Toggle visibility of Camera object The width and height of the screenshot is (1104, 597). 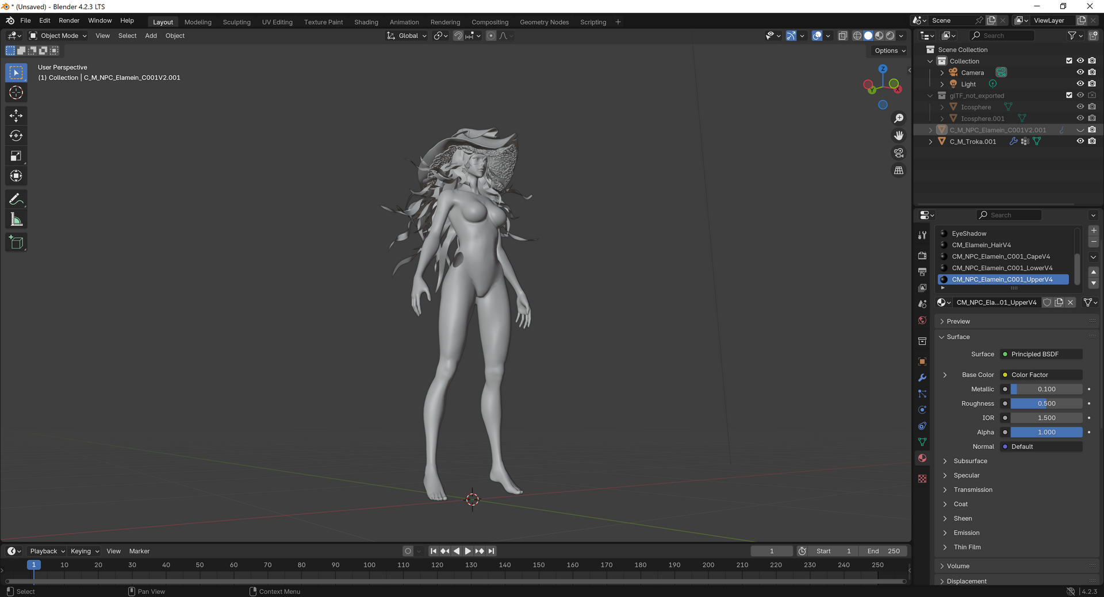point(1080,72)
